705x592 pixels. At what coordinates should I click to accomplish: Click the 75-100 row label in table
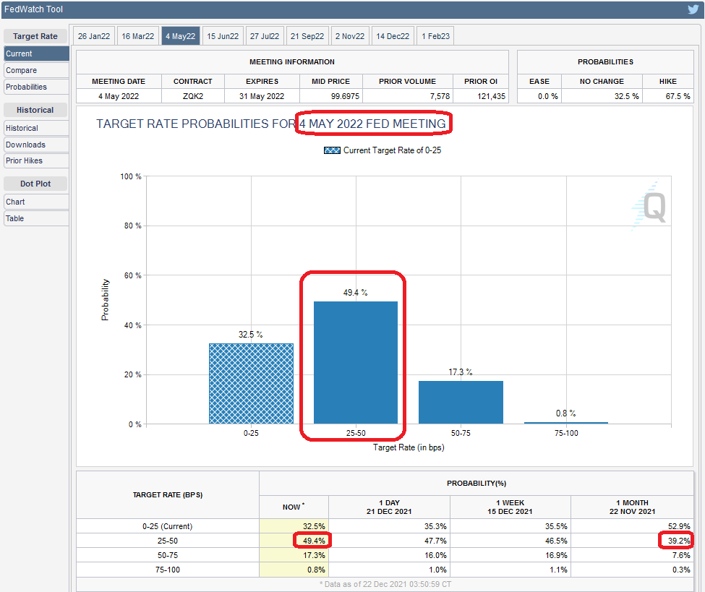(x=168, y=570)
